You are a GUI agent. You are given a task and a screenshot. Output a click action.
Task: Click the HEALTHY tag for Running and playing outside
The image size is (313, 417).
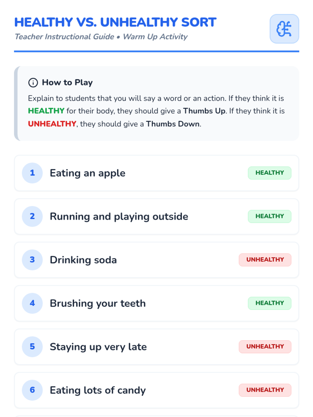pos(269,216)
